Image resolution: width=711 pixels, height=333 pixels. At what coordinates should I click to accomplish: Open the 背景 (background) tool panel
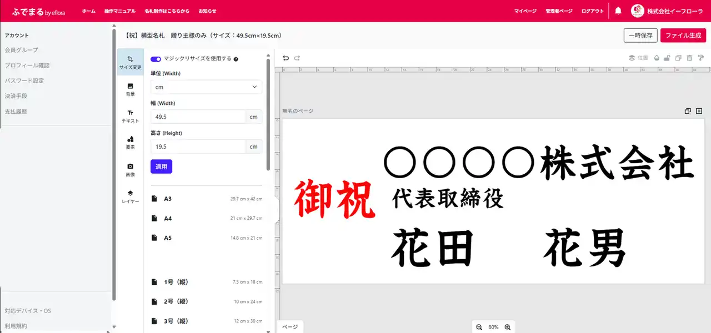click(x=130, y=89)
